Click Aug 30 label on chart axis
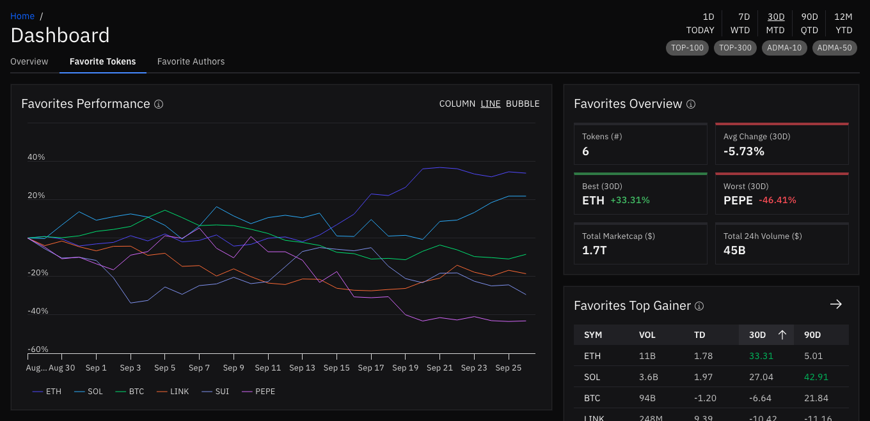Viewport: 870px width, 421px height. click(x=62, y=368)
